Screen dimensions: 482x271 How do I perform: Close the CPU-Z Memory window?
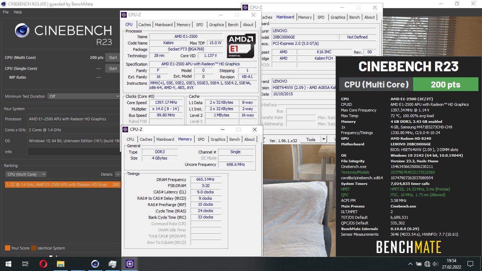255,130
